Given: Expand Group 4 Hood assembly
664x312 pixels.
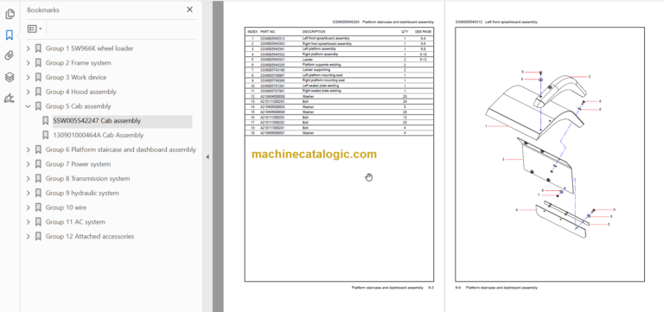Looking at the screenshot, I should tap(29, 92).
